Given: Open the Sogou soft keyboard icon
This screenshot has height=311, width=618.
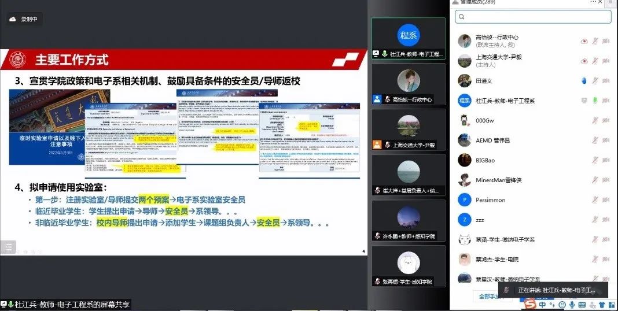Looking at the screenshot, I should [x=582, y=304].
